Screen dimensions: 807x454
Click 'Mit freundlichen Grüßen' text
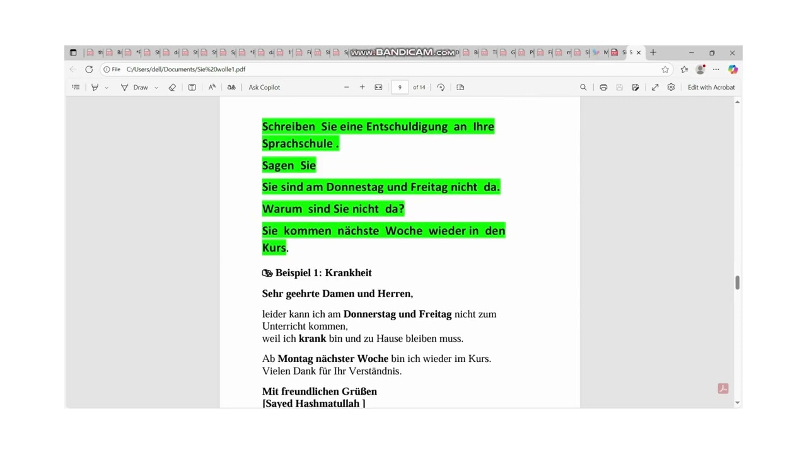pyautogui.click(x=320, y=392)
